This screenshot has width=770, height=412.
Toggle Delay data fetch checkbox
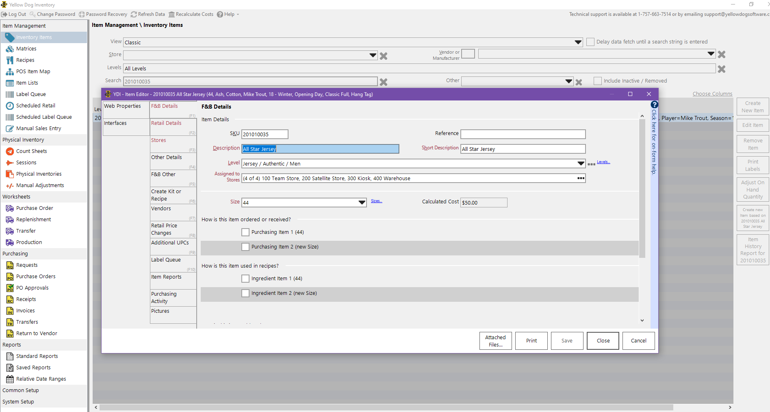590,42
